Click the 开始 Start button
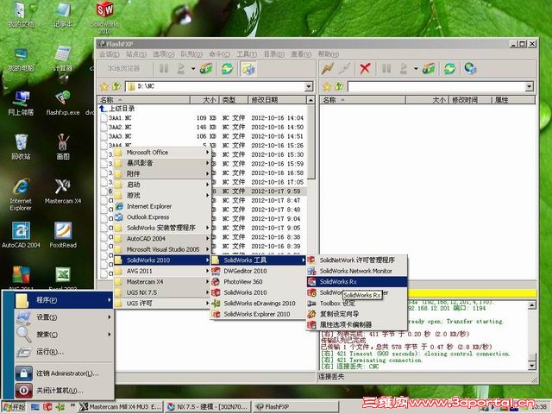The width and height of the screenshot is (552, 414). point(14,406)
